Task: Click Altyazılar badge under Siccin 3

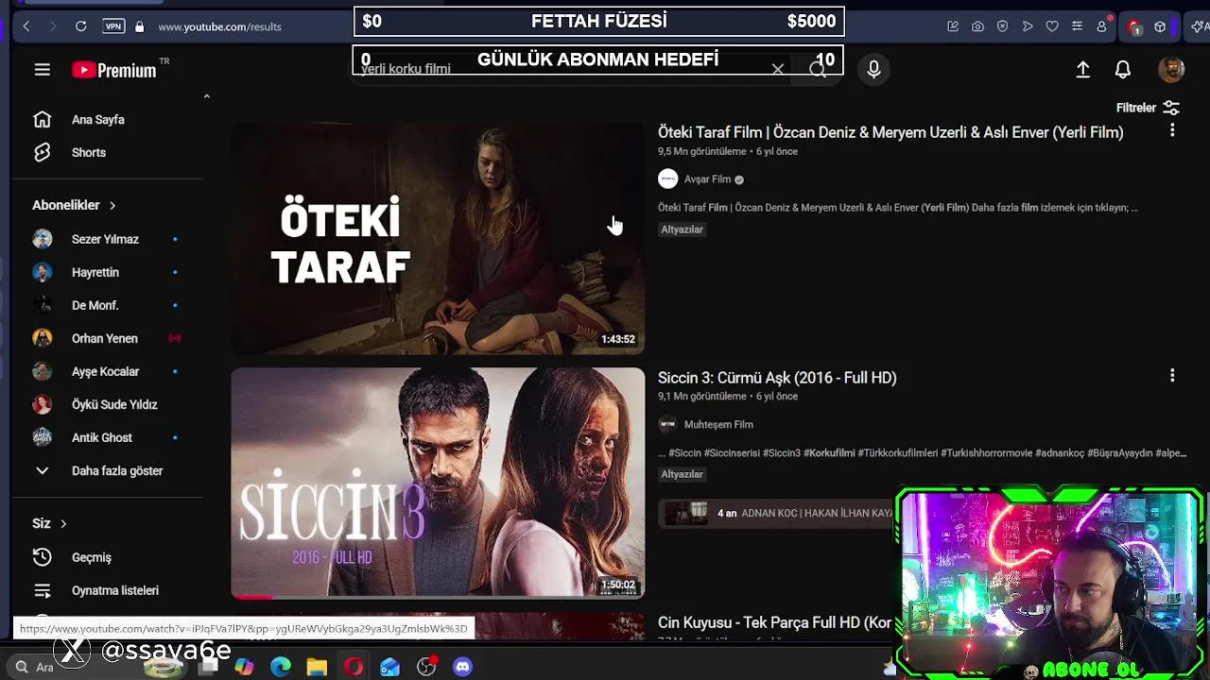Action: pos(682,474)
